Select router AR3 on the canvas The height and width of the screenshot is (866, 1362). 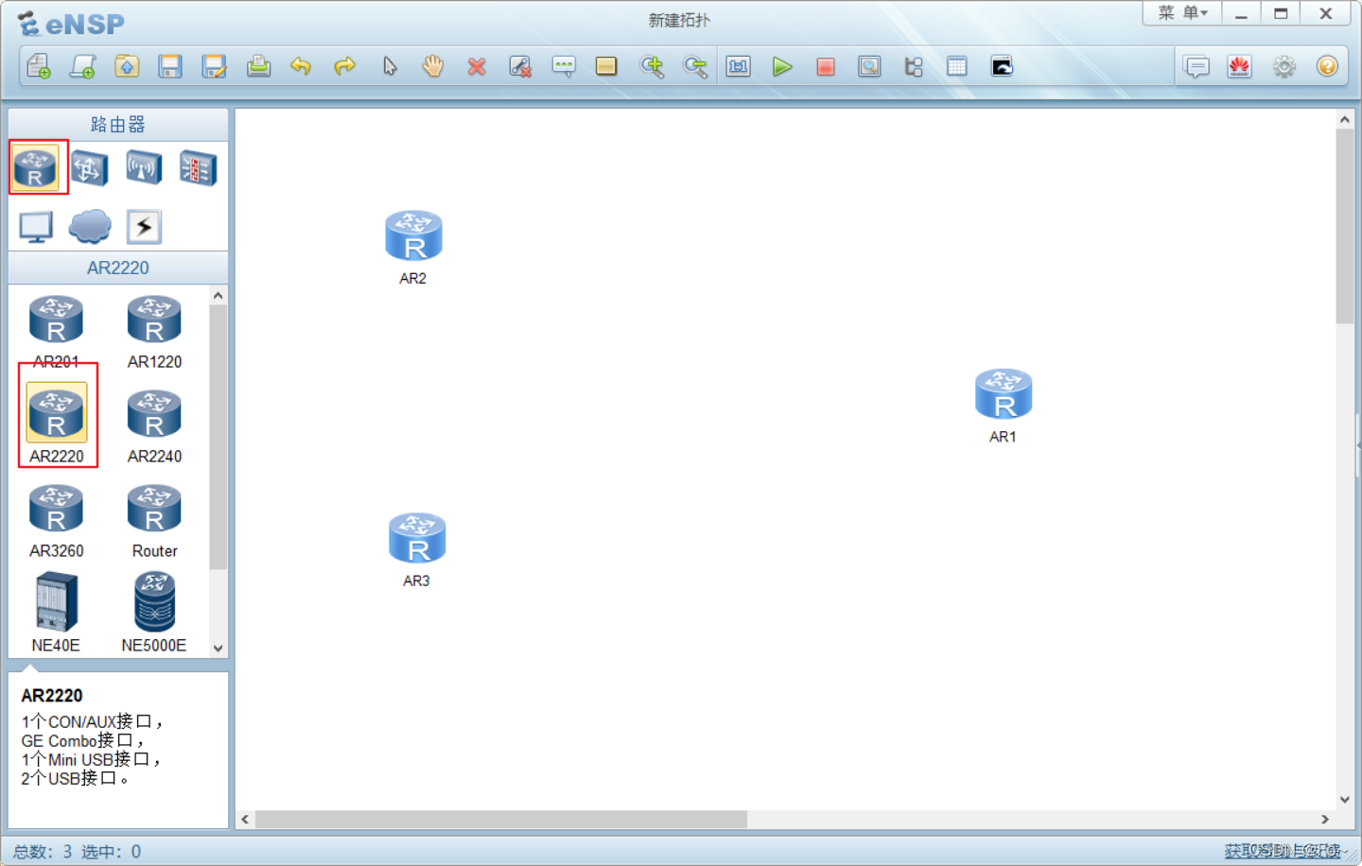[417, 549]
